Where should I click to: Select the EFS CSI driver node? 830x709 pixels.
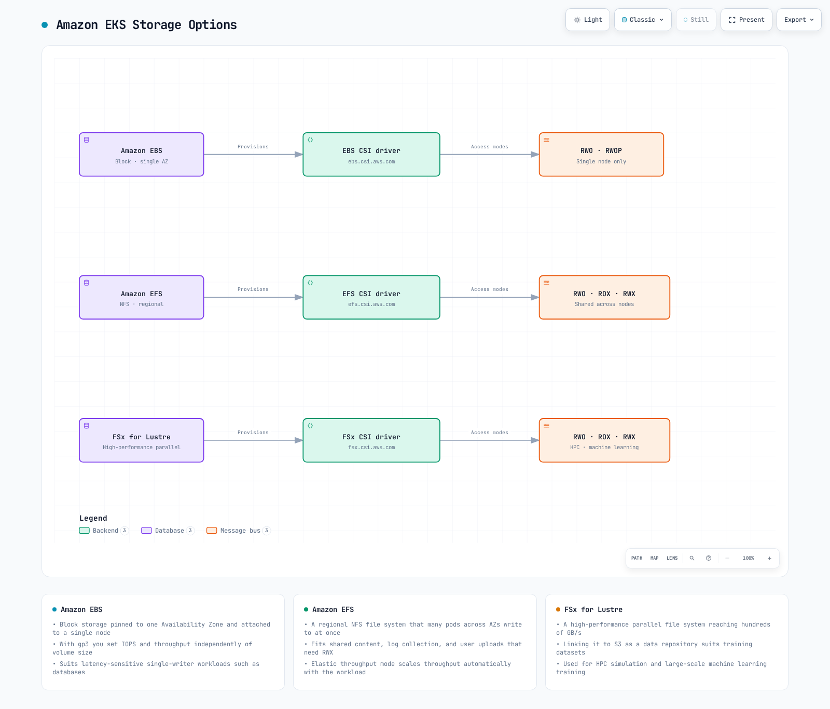[x=371, y=297]
